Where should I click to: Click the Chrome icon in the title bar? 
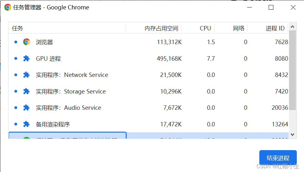click(x=8, y=8)
